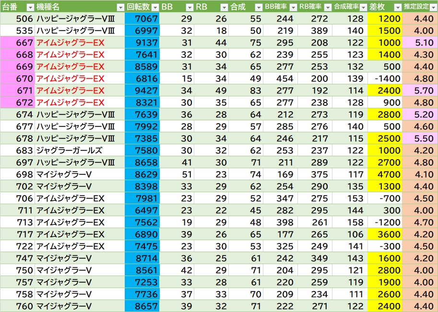Select the pink 台番 cell 667
The image size is (438, 312).
17,43
